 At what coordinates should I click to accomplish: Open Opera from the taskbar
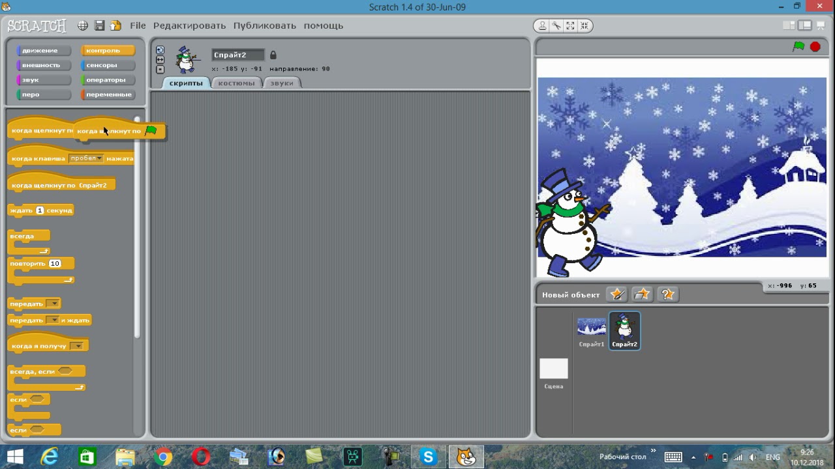coord(201,457)
